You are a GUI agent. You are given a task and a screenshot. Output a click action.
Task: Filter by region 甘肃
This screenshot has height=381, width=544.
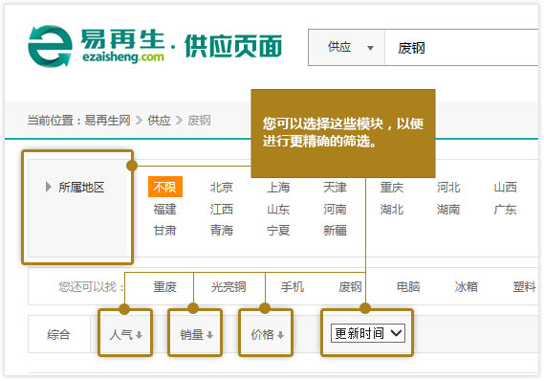coord(164,230)
